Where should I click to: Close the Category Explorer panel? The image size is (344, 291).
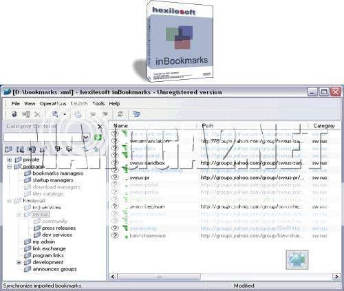(100, 127)
